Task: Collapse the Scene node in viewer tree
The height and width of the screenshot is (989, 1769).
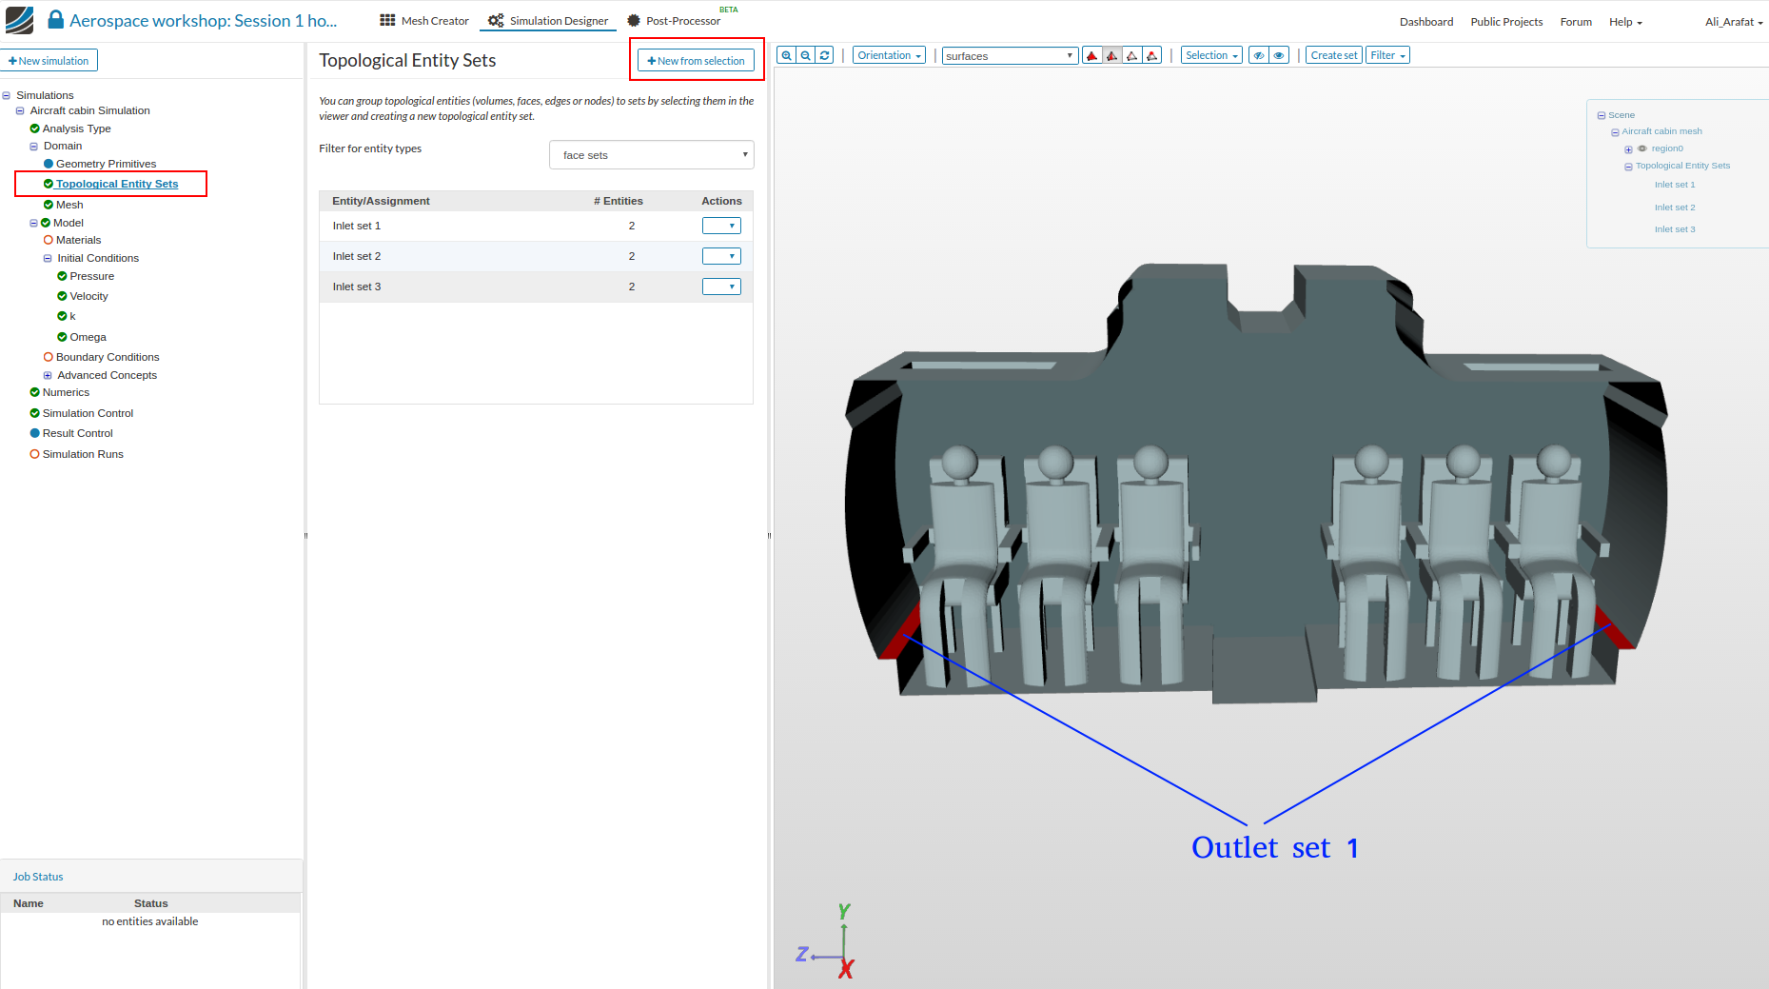Action: tap(1602, 116)
